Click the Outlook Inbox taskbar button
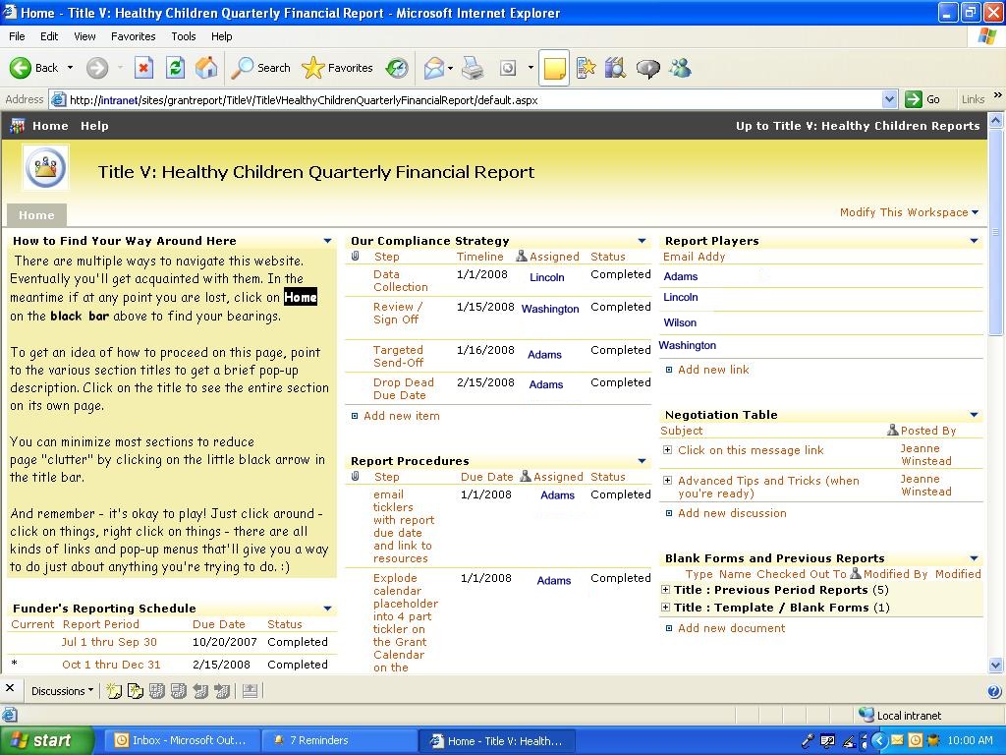Screen dimensions: 1006x755 pyautogui.click(x=181, y=740)
